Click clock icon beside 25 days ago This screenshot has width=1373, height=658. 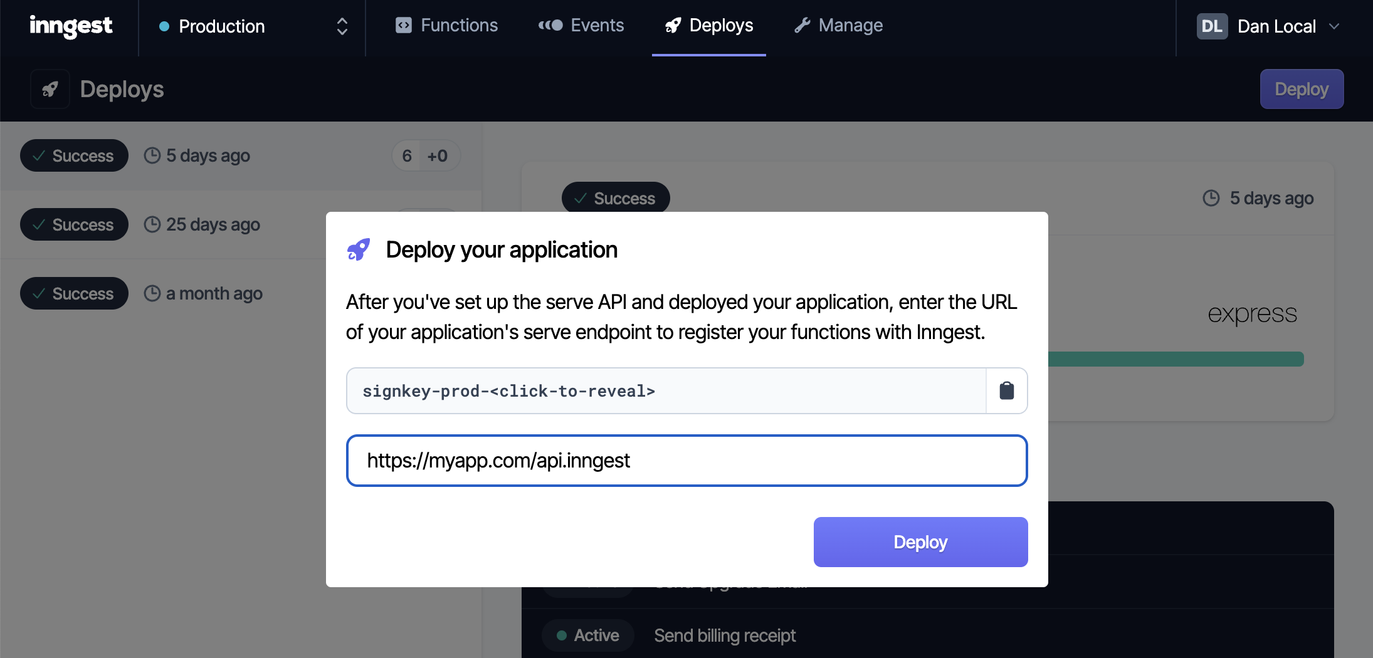tap(152, 224)
